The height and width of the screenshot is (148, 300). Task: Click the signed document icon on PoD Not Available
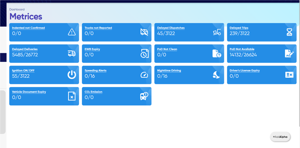pyautogui.click(x=289, y=54)
